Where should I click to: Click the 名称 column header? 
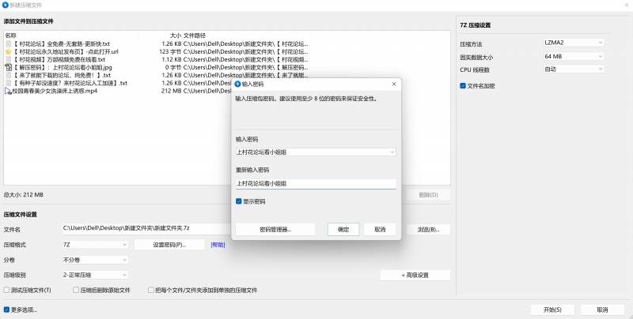(x=10, y=36)
